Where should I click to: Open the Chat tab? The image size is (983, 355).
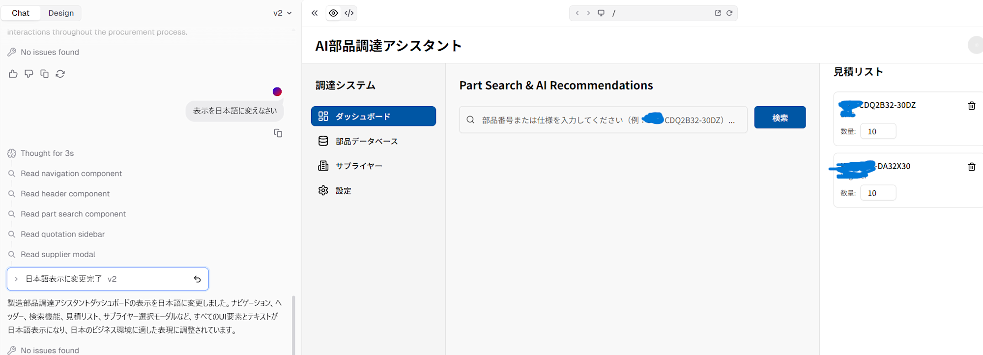(21, 13)
